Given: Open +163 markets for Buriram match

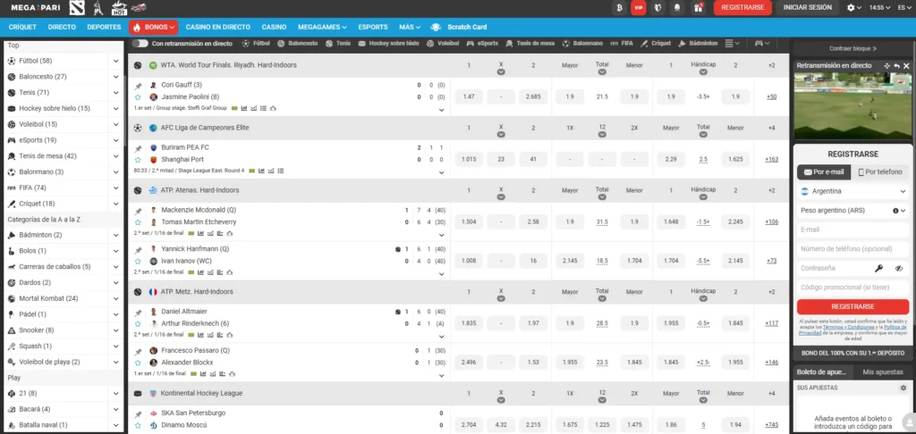Looking at the screenshot, I should coord(771,159).
